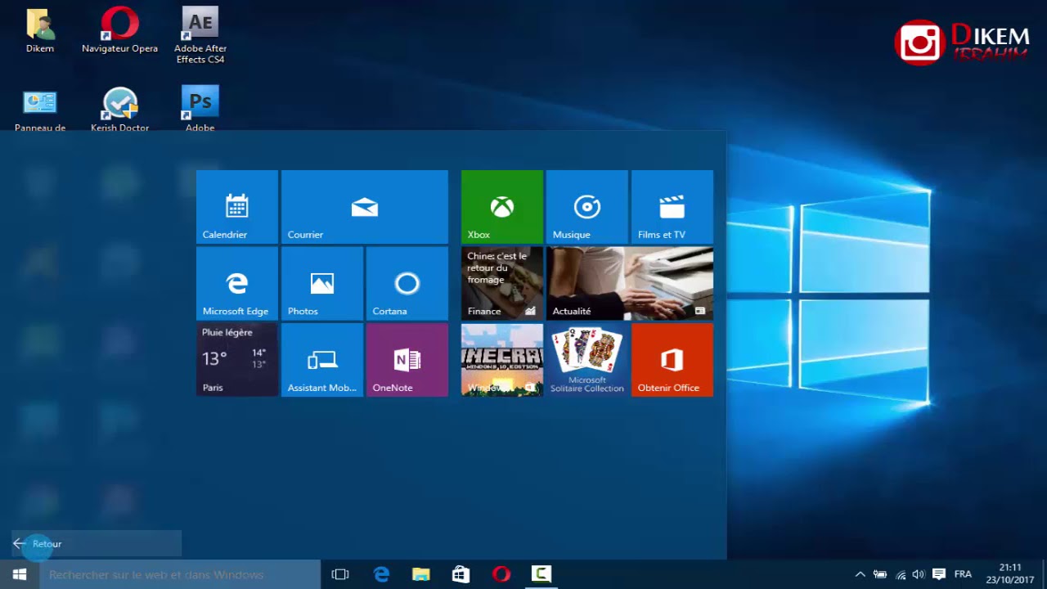The image size is (1047, 589).
Task: Select Adobe After Effects CS4 shortcut
Action: (x=200, y=36)
